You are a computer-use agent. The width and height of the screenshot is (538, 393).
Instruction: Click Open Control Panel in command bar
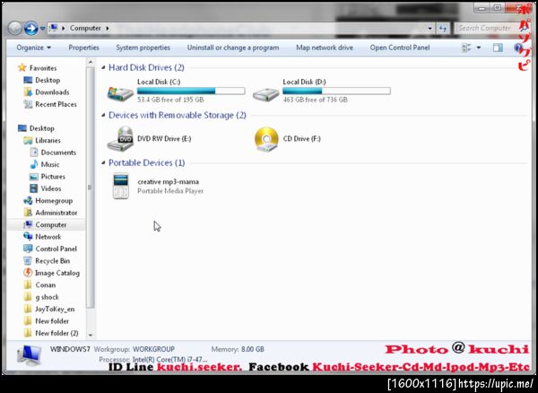(400, 48)
